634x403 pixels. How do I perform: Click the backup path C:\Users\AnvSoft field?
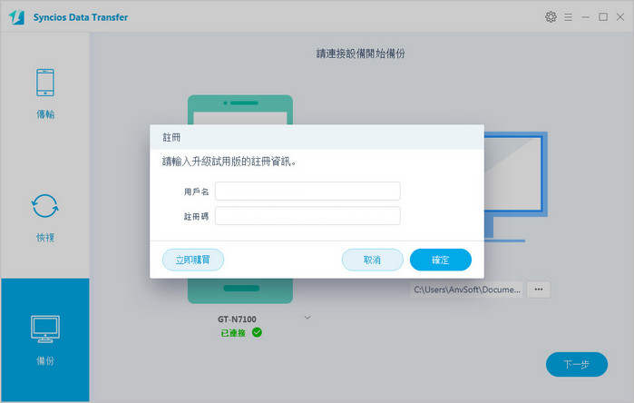(x=467, y=290)
